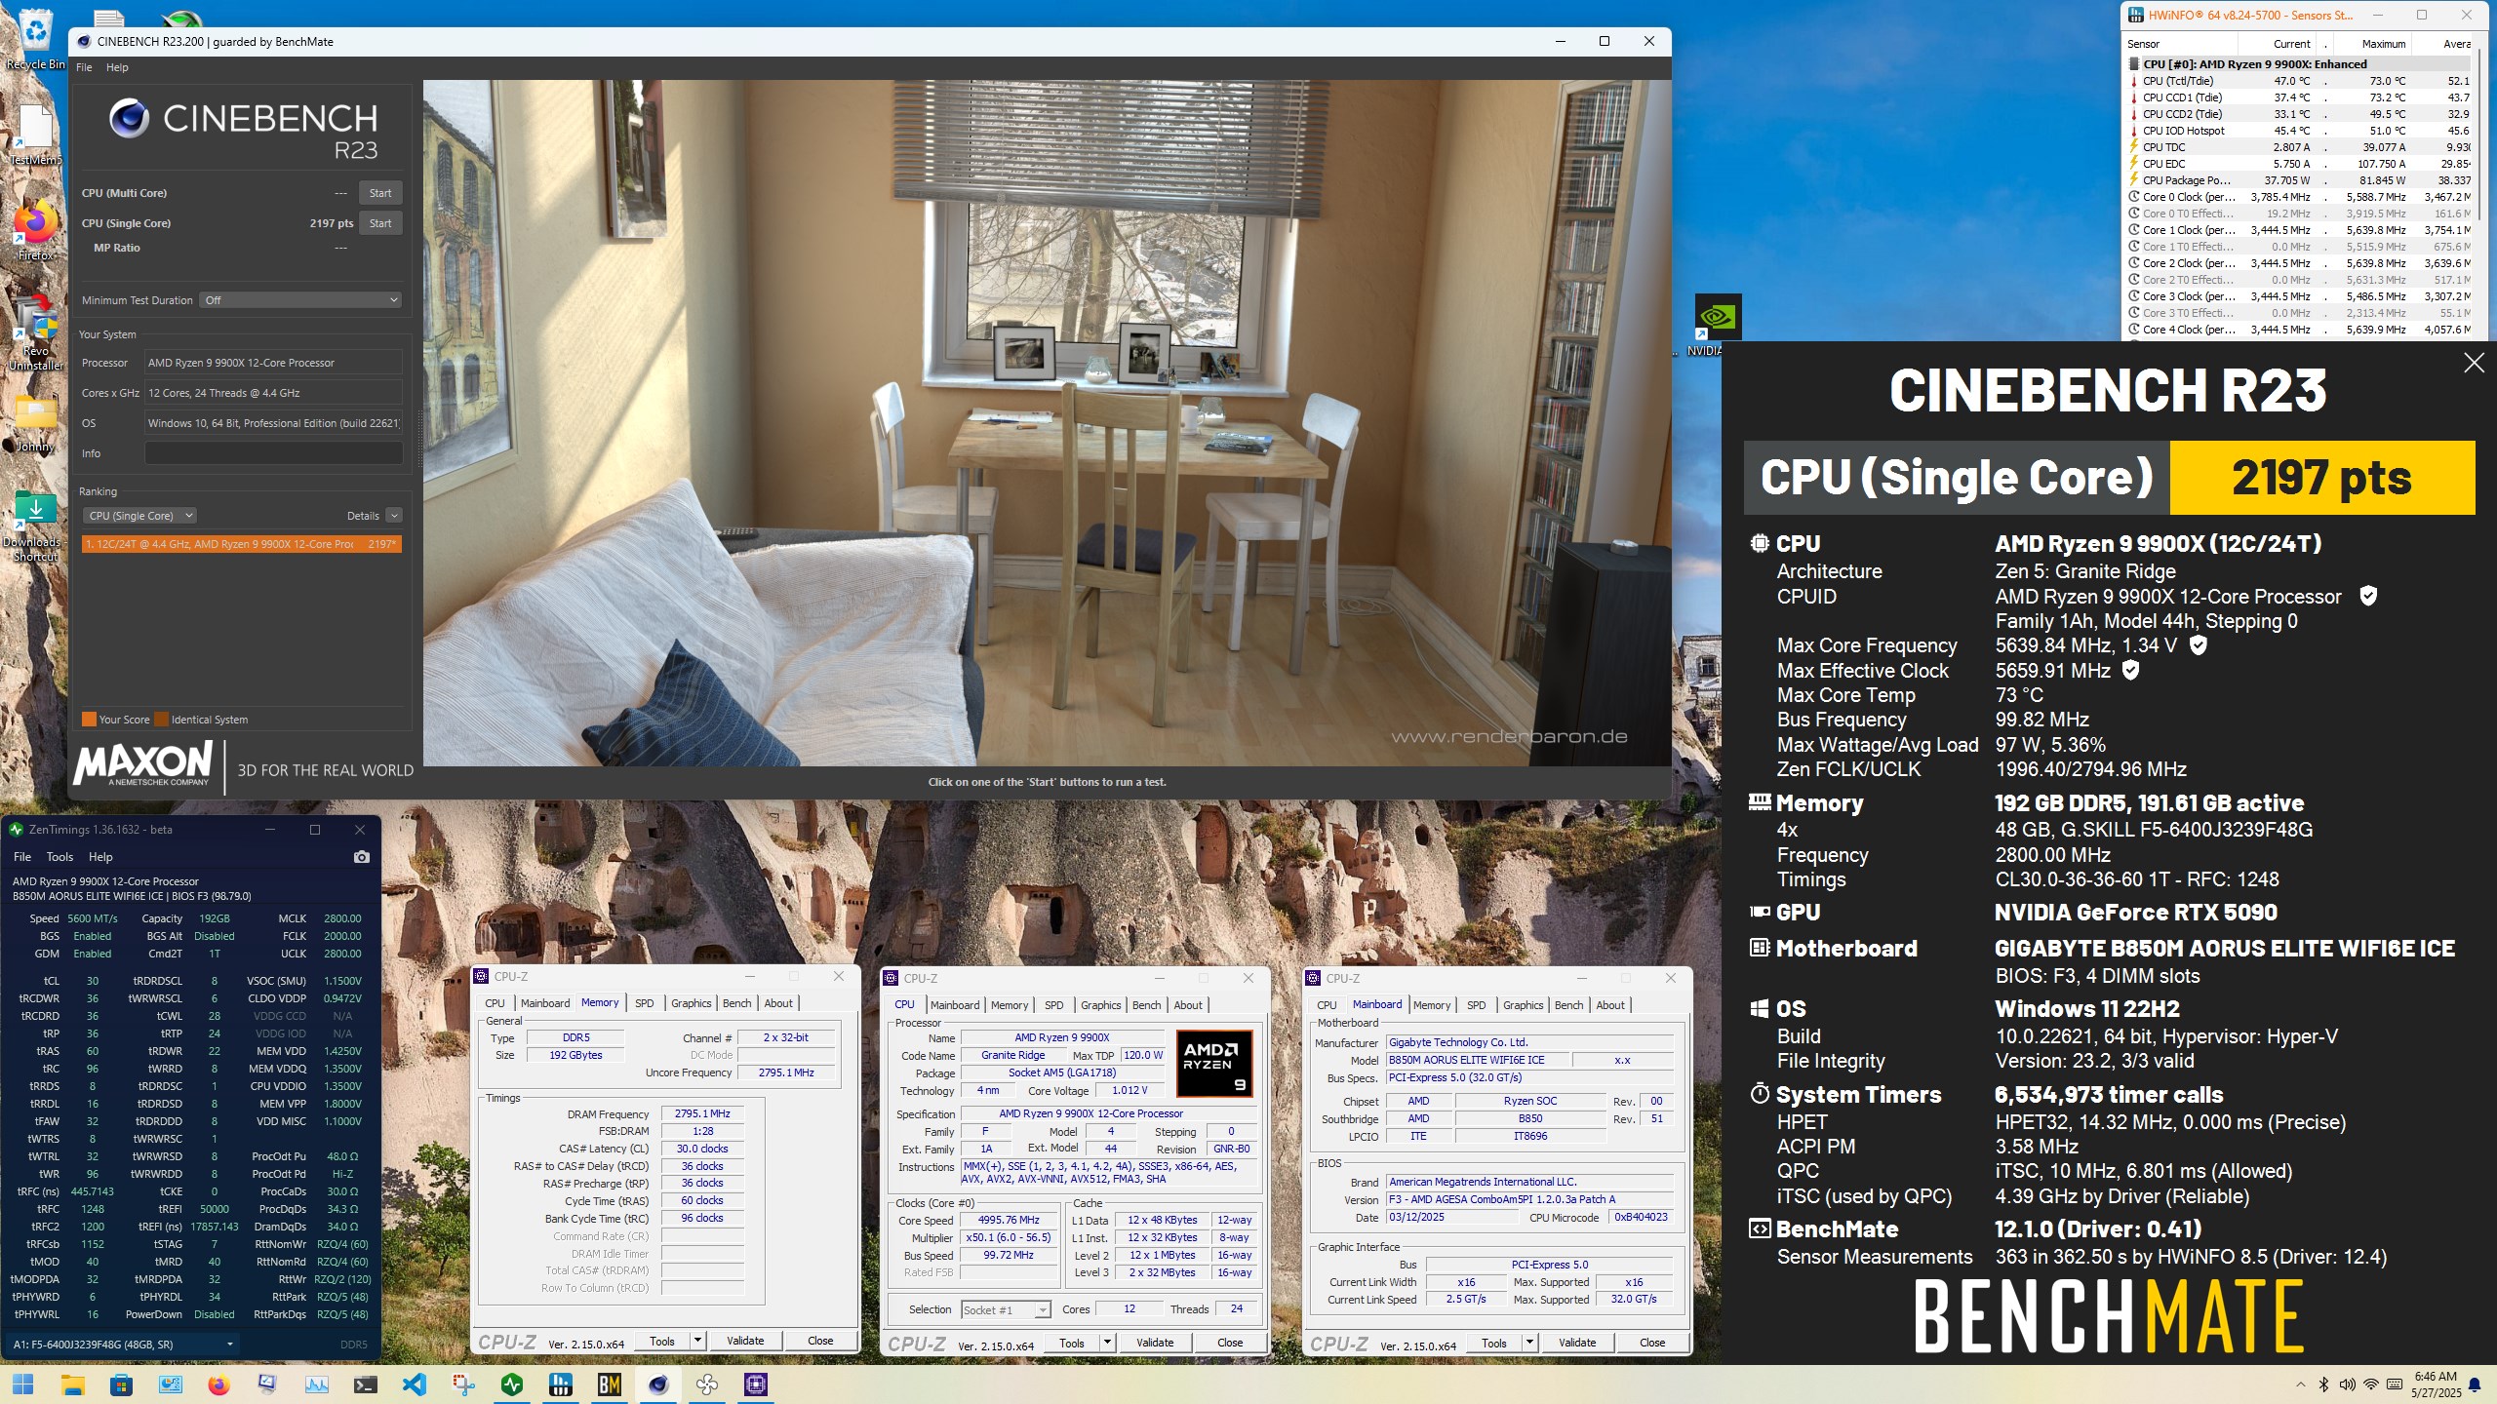Viewport: 2497px width, 1404px height.
Task: Open ZenTimings memory module selector dropdown
Action: [x=122, y=1345]
